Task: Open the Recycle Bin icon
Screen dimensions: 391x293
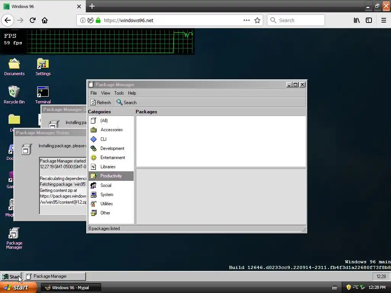Action: tap(14, 95)
